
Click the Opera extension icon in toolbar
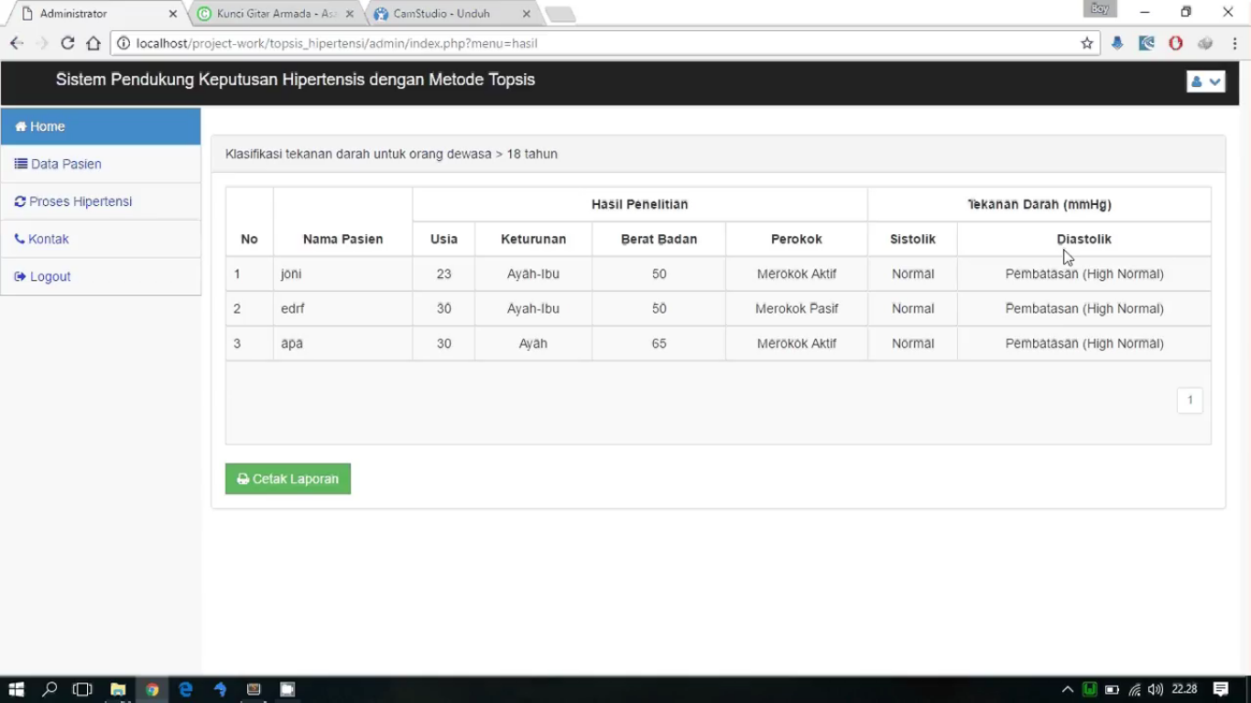coord(1176,43)
